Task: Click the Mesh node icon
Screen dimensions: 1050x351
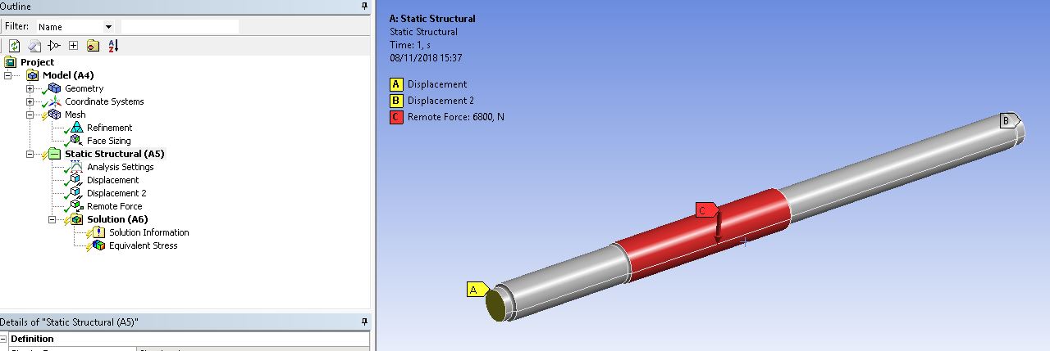Action: click(54, 115)
